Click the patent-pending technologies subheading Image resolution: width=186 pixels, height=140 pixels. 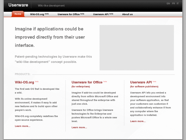pos(53,59)
